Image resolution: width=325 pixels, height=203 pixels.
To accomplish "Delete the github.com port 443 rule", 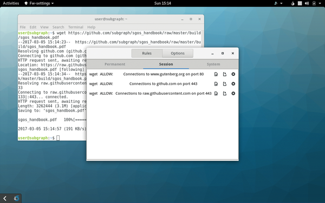I will pyautogui.click(x=233, y=84).
